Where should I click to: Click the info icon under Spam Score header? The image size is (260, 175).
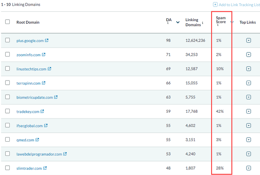pyautogui.click(x=218, y=25)
